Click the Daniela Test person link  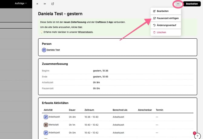click(53, 50)
